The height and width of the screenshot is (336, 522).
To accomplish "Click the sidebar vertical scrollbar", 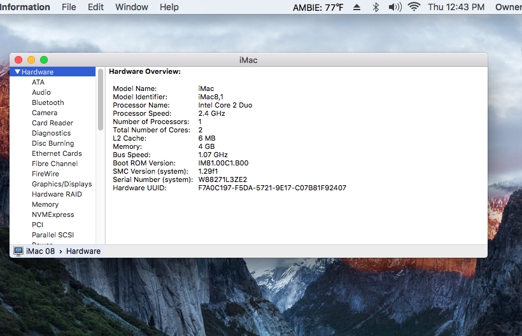I will (x=101, y=100).
